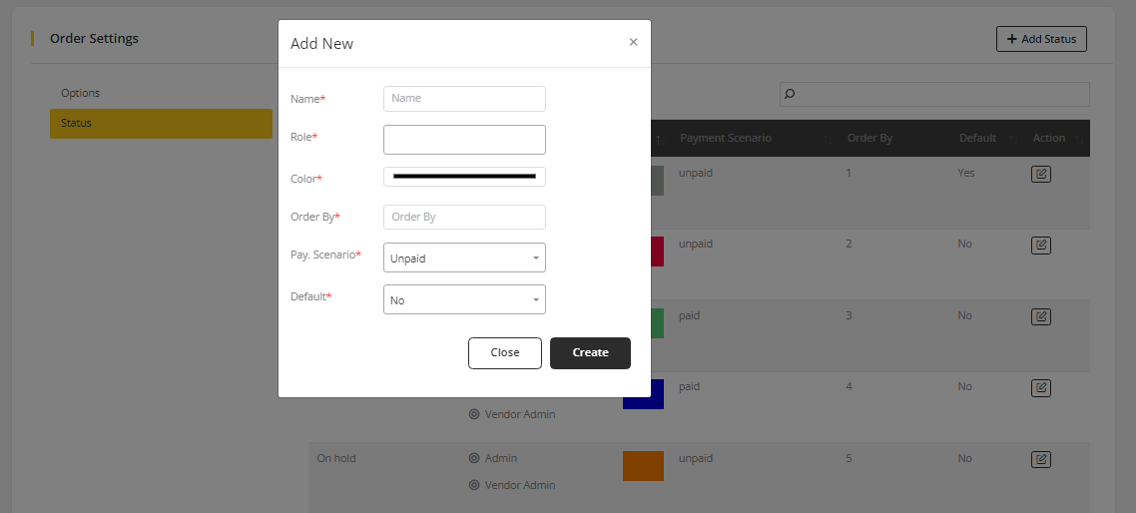Click the Close button in dialog
Screen dimensions: 1136x513
tap(504, 352)
